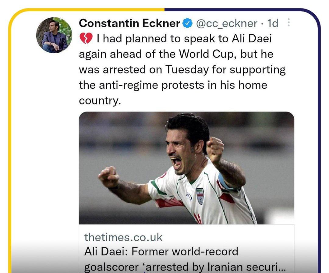
Task: Open the tweet via the 1d timestamp
Action: pyautogui.click(x=273, y=23)
